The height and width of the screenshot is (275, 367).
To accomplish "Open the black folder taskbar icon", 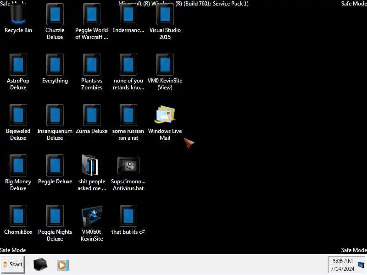I will pyautogui.click(x=40, y=264).
